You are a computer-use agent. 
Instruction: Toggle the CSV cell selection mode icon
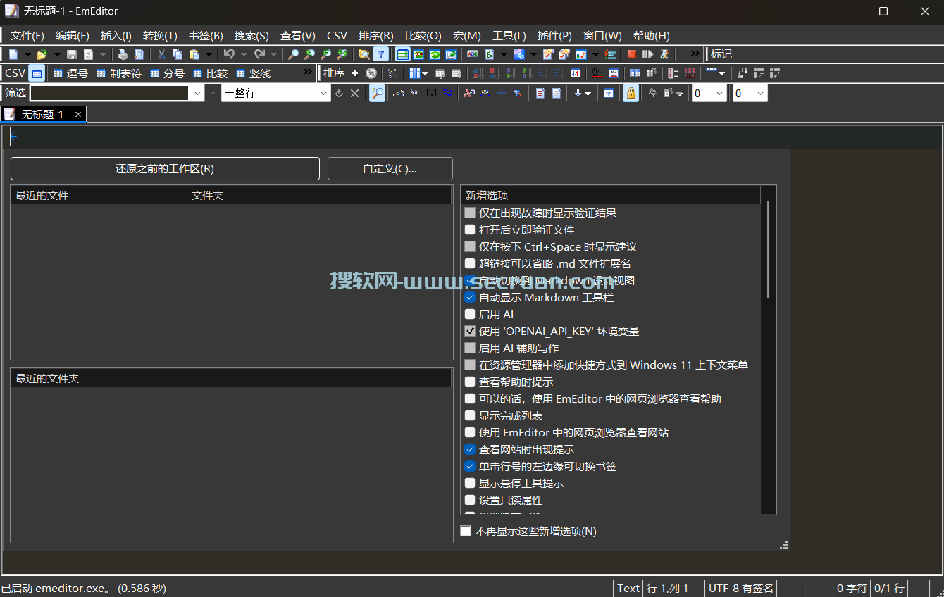tap(37, 73)
